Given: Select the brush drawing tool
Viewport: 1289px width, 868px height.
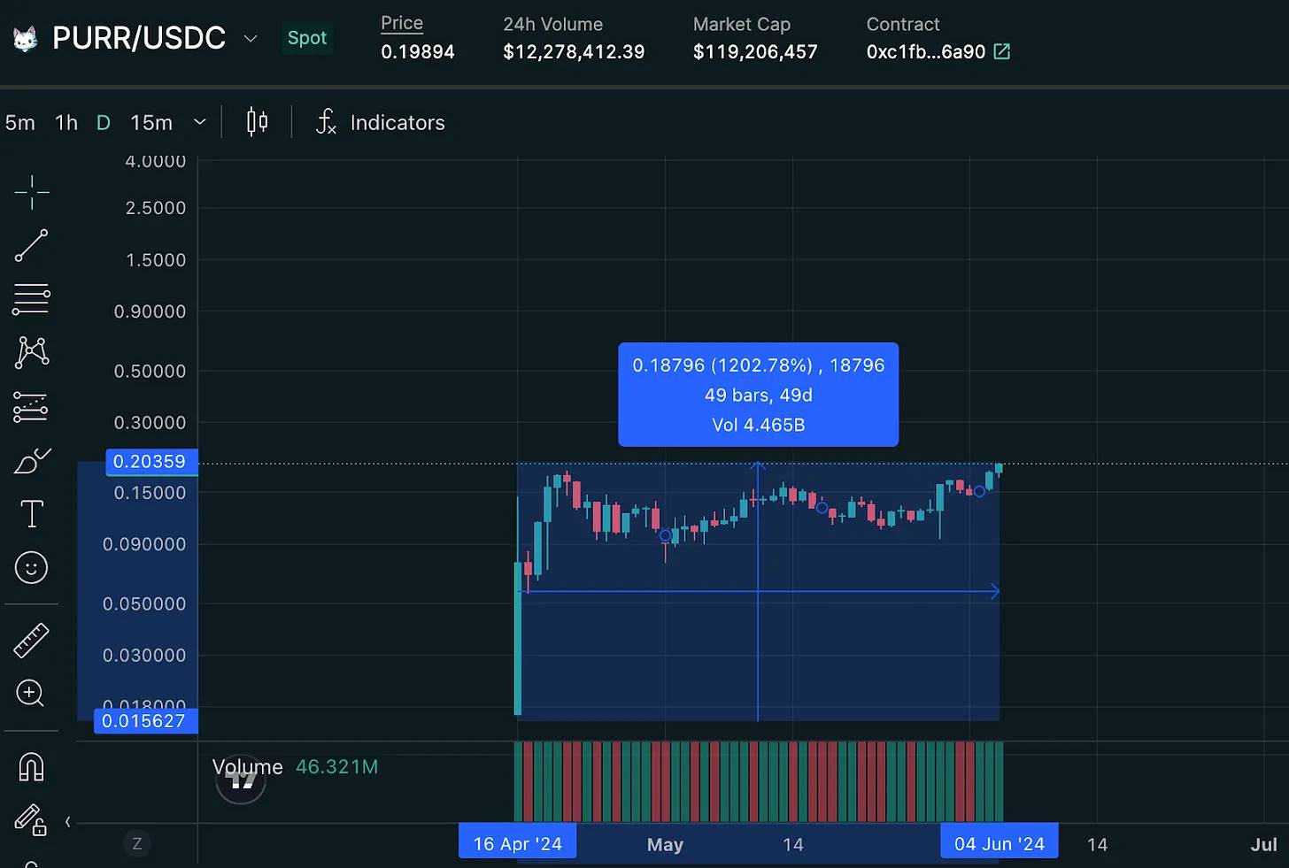Looking at the screenshot, I should click(32, 461).
